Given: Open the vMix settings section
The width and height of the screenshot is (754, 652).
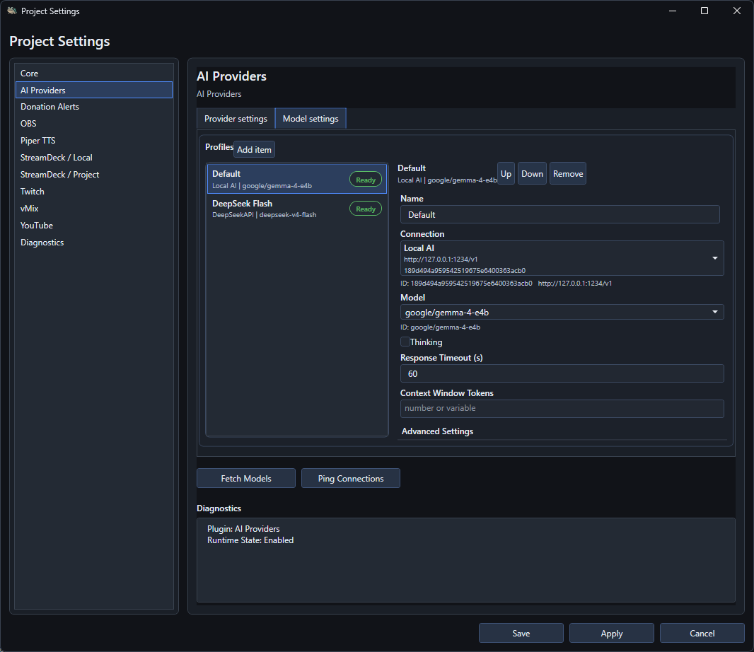Looking at the screenshot, I should (x=94, y=208).
